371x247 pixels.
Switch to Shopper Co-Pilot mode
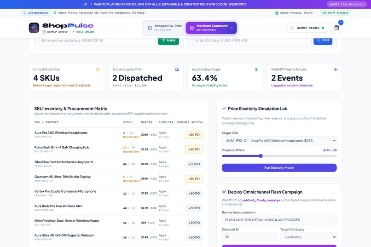point(165,28)
